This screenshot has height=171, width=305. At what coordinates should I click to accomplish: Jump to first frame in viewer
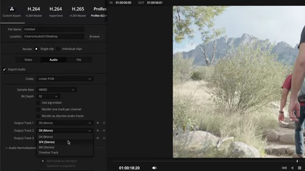coord(284,168)
